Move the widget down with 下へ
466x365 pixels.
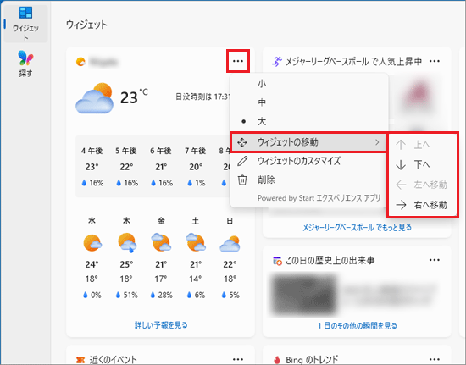(423, 164)
